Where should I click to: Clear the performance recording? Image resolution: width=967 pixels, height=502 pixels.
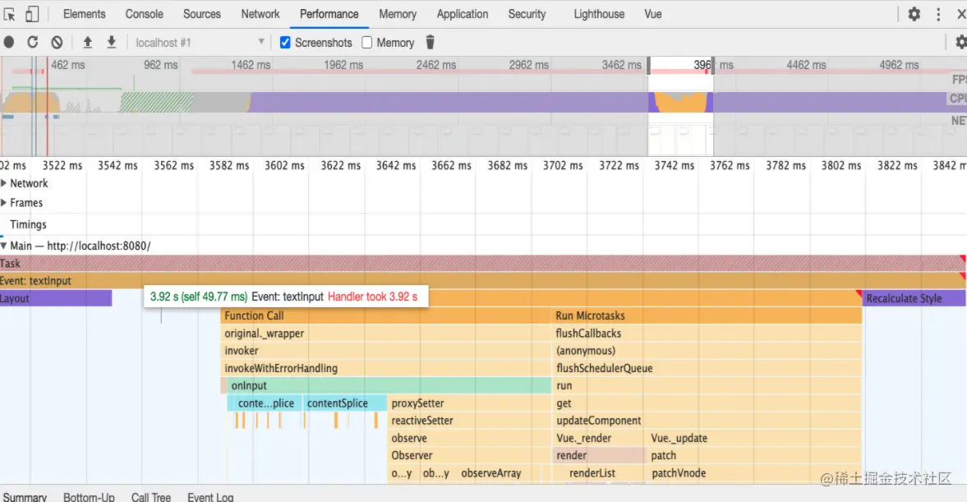tap(57, 43)
